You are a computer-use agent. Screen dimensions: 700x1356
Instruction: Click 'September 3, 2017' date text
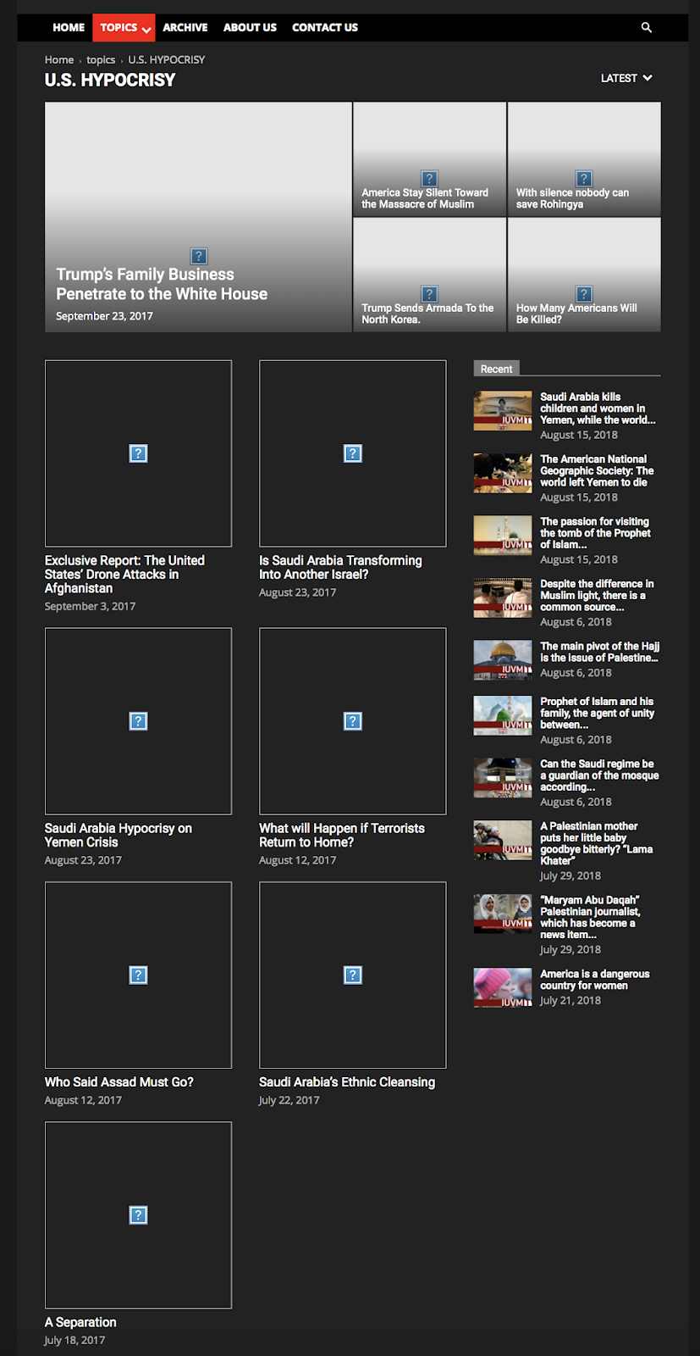click(x=90, y=606)
